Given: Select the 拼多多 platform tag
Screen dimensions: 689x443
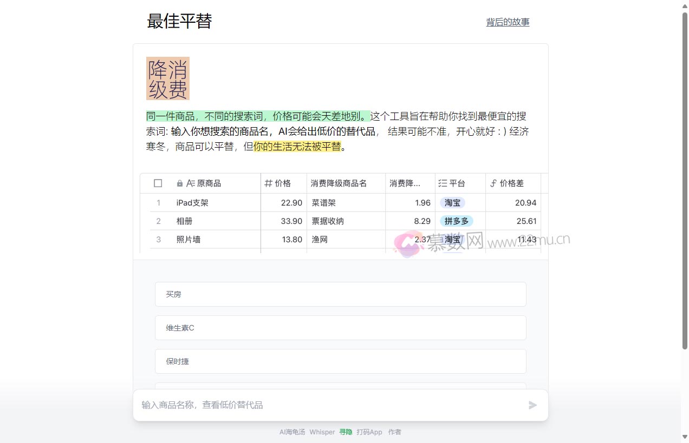Looking at the screenshot, I should point(457,221).
